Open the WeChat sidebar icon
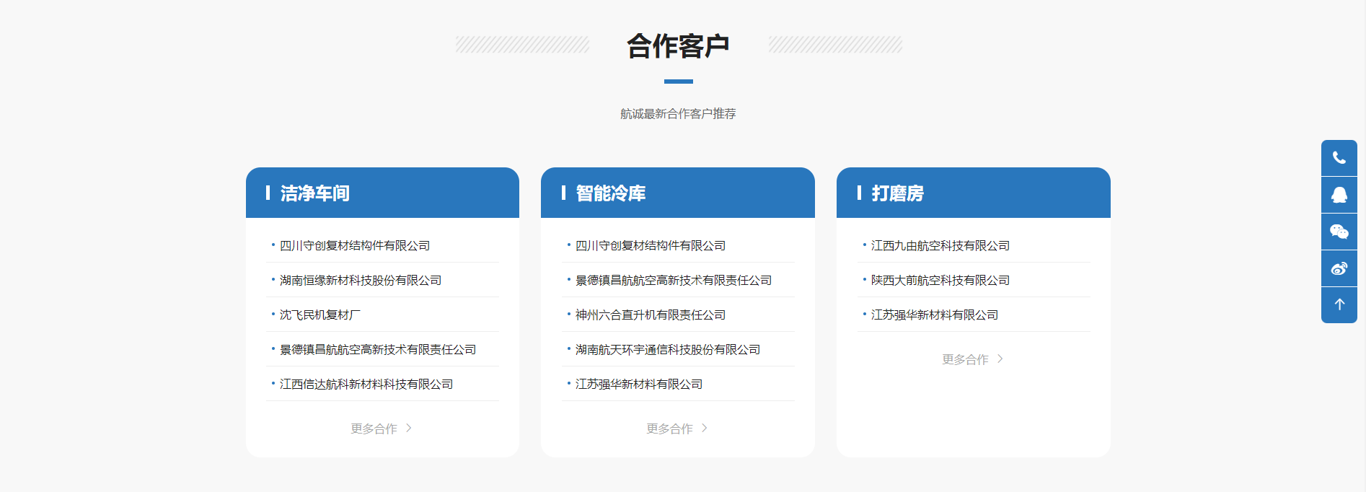1366x492 pixels. click(1339, 232)
